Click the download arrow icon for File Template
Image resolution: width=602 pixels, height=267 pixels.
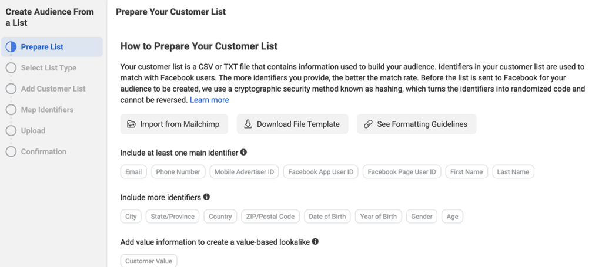click(248, 124)
